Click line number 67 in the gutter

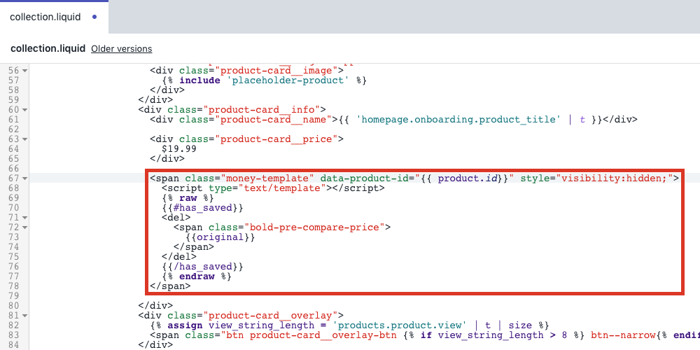[13, 178]
